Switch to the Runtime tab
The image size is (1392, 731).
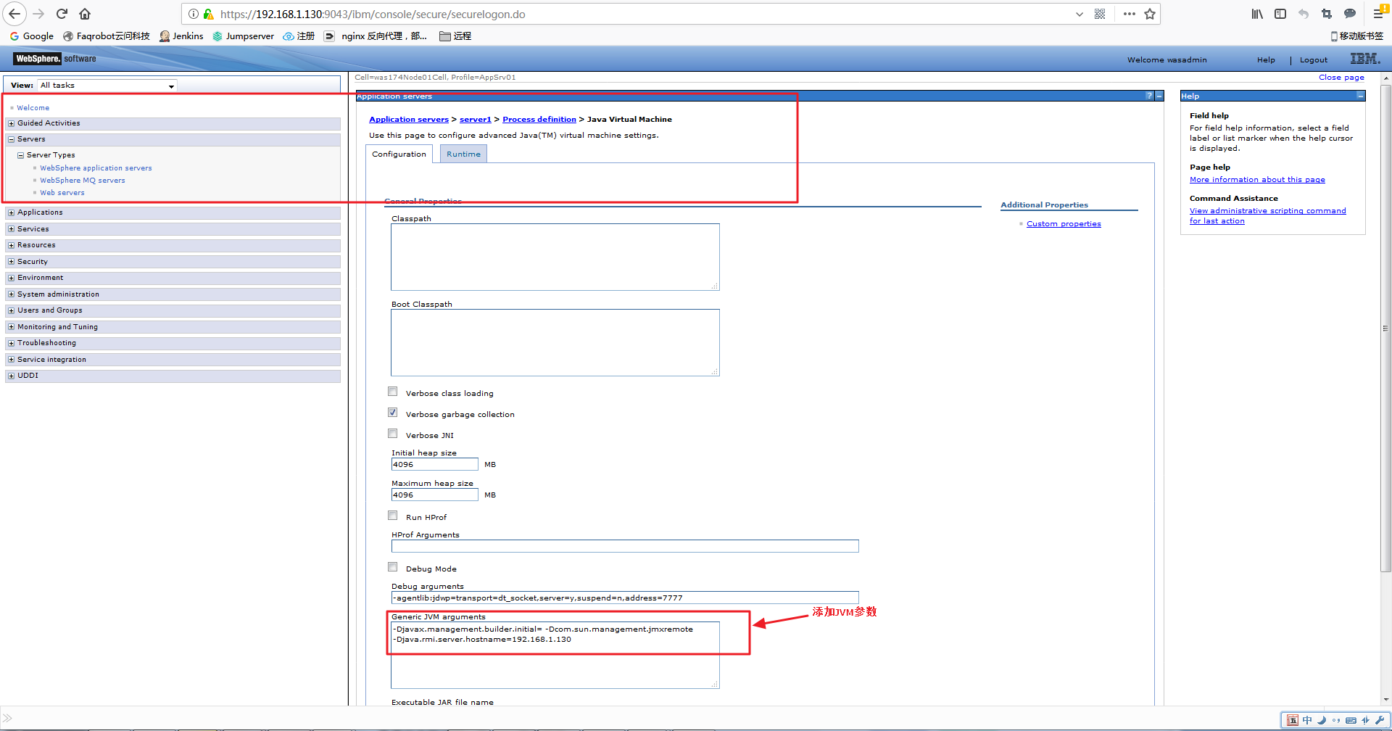click(x=463, y=154)
